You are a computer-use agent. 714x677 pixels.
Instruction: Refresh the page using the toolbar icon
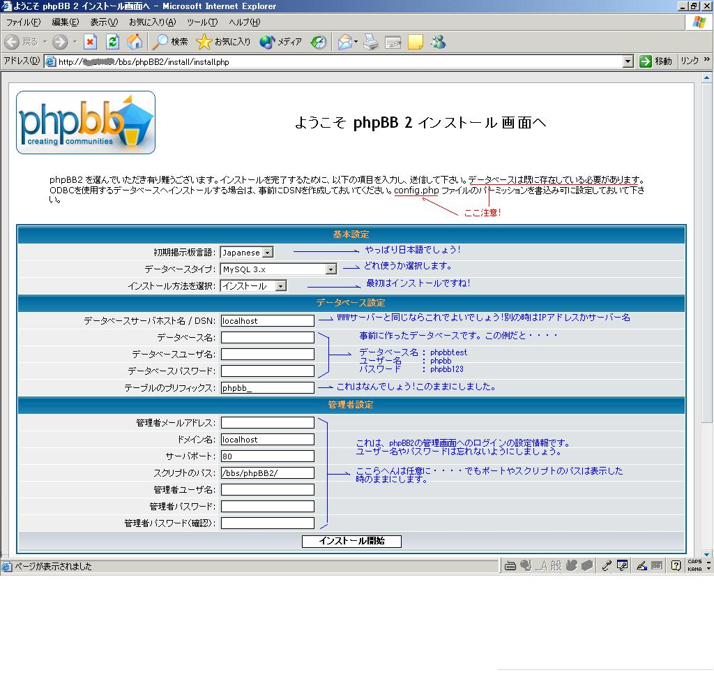(112, 43)
